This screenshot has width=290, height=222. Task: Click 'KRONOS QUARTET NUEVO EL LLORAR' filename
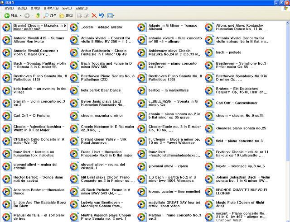pyautogui.click(x=242, y=192)
